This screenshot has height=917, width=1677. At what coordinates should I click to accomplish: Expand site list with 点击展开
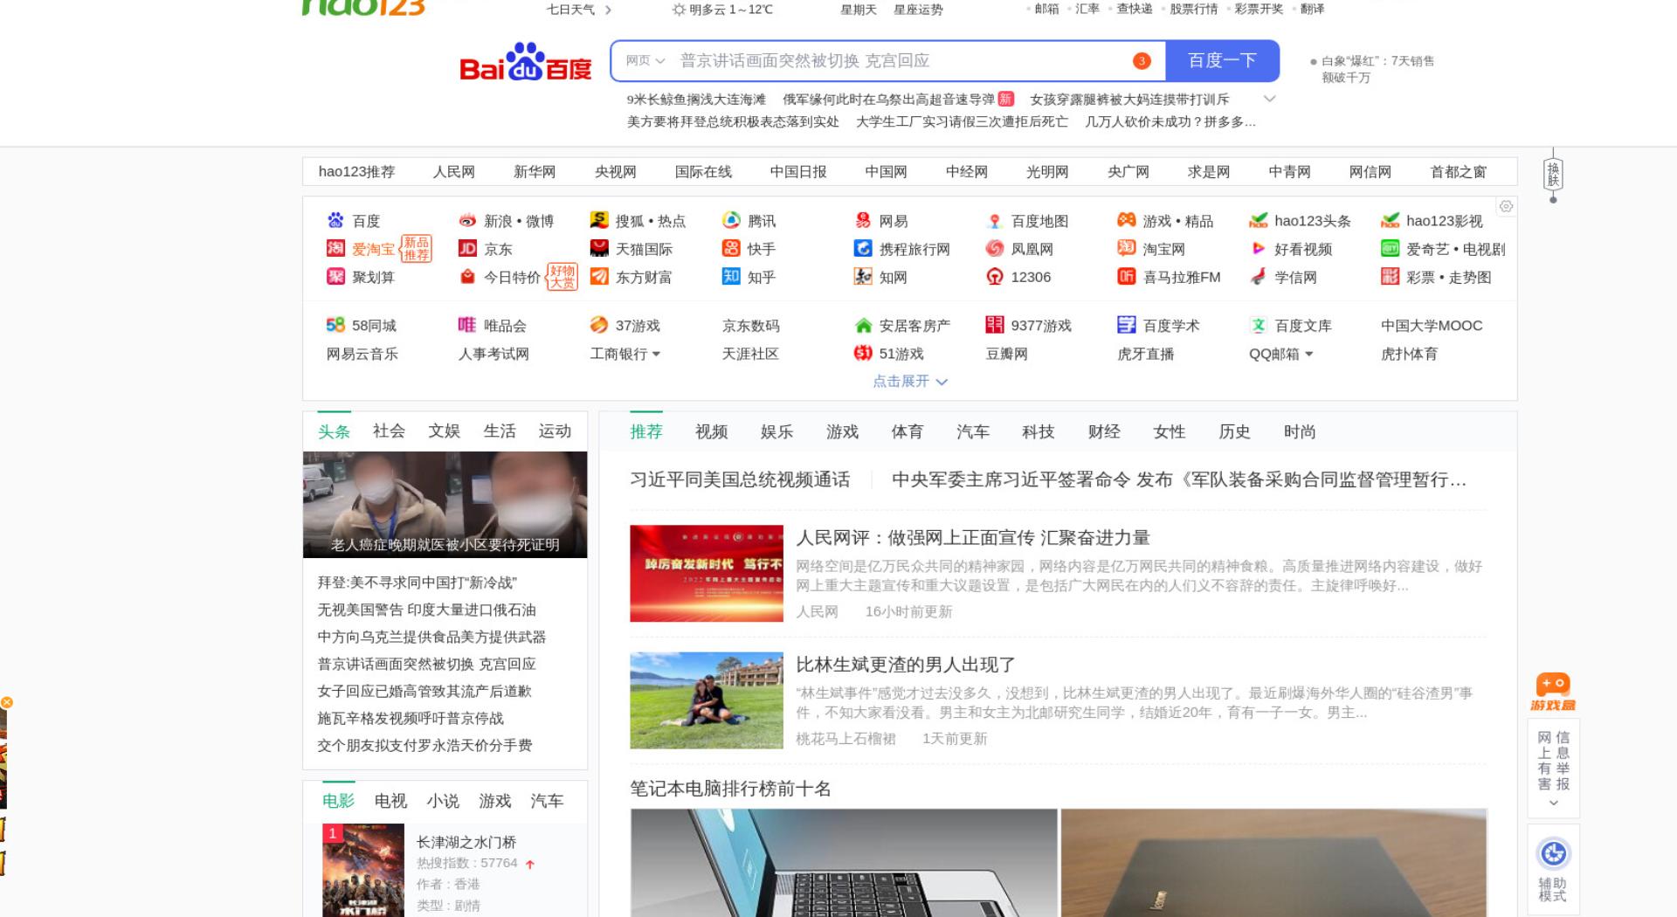(x=909, y=381)
